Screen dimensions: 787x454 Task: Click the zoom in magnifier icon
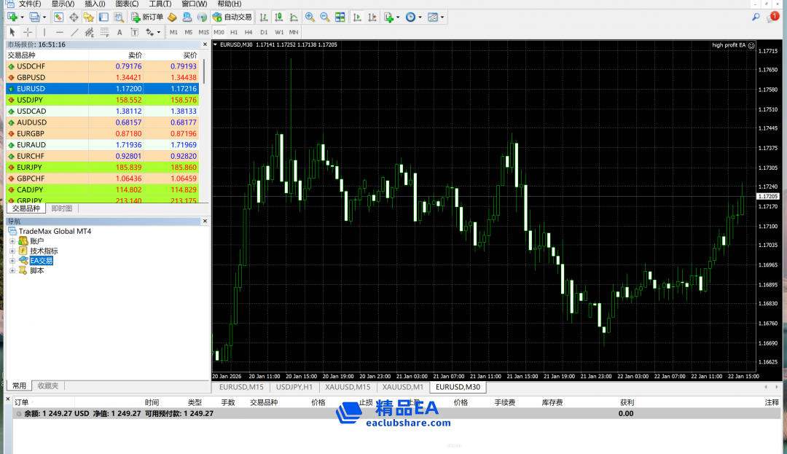pos(310,17)
